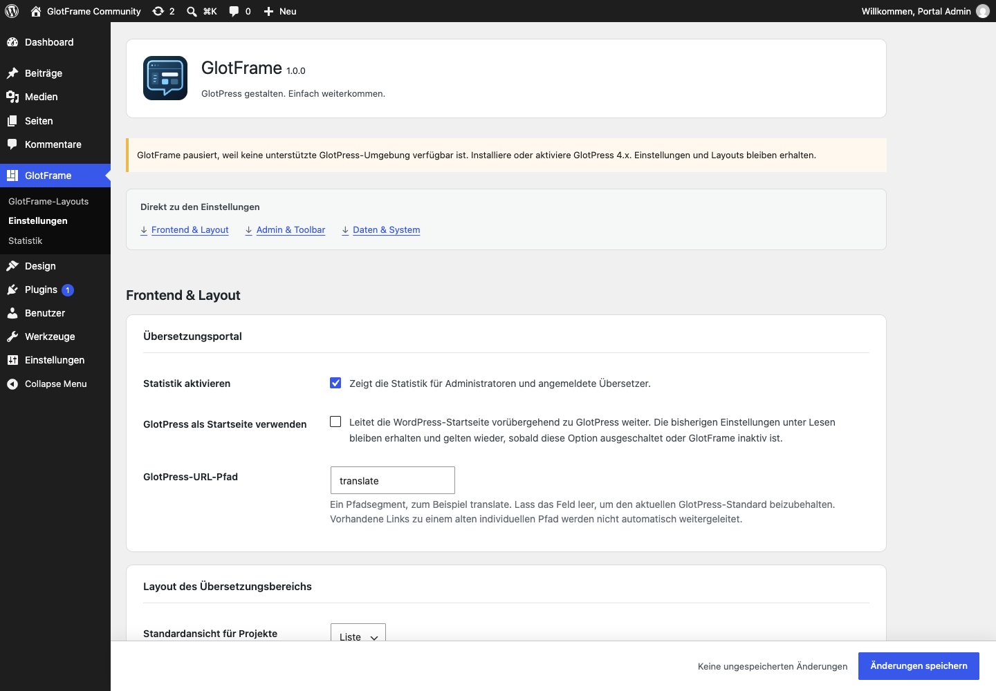
Task: Click the Kommentare speech bubble icon
Action: pos(12,144)
